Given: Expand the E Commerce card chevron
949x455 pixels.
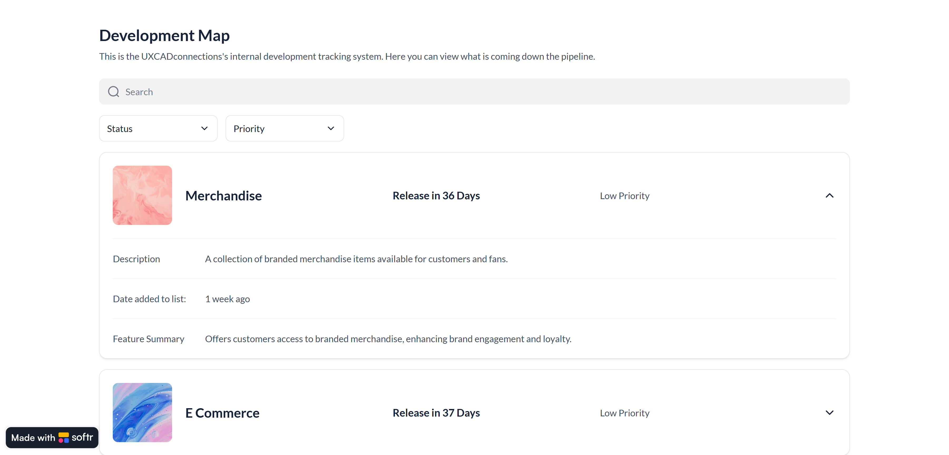Looking at the screenshot, I should click(x=829, y=413).
